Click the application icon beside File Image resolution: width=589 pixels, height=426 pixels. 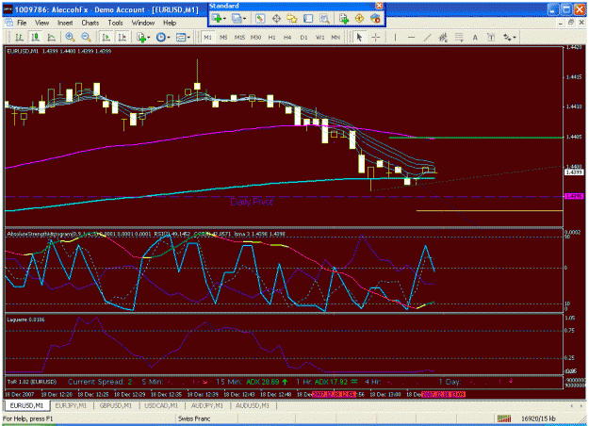click(9, 23)
